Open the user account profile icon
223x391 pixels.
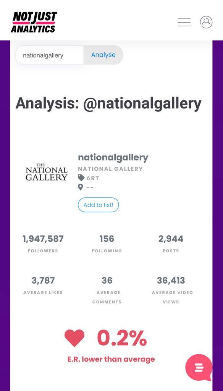click(x=206, y=22)
